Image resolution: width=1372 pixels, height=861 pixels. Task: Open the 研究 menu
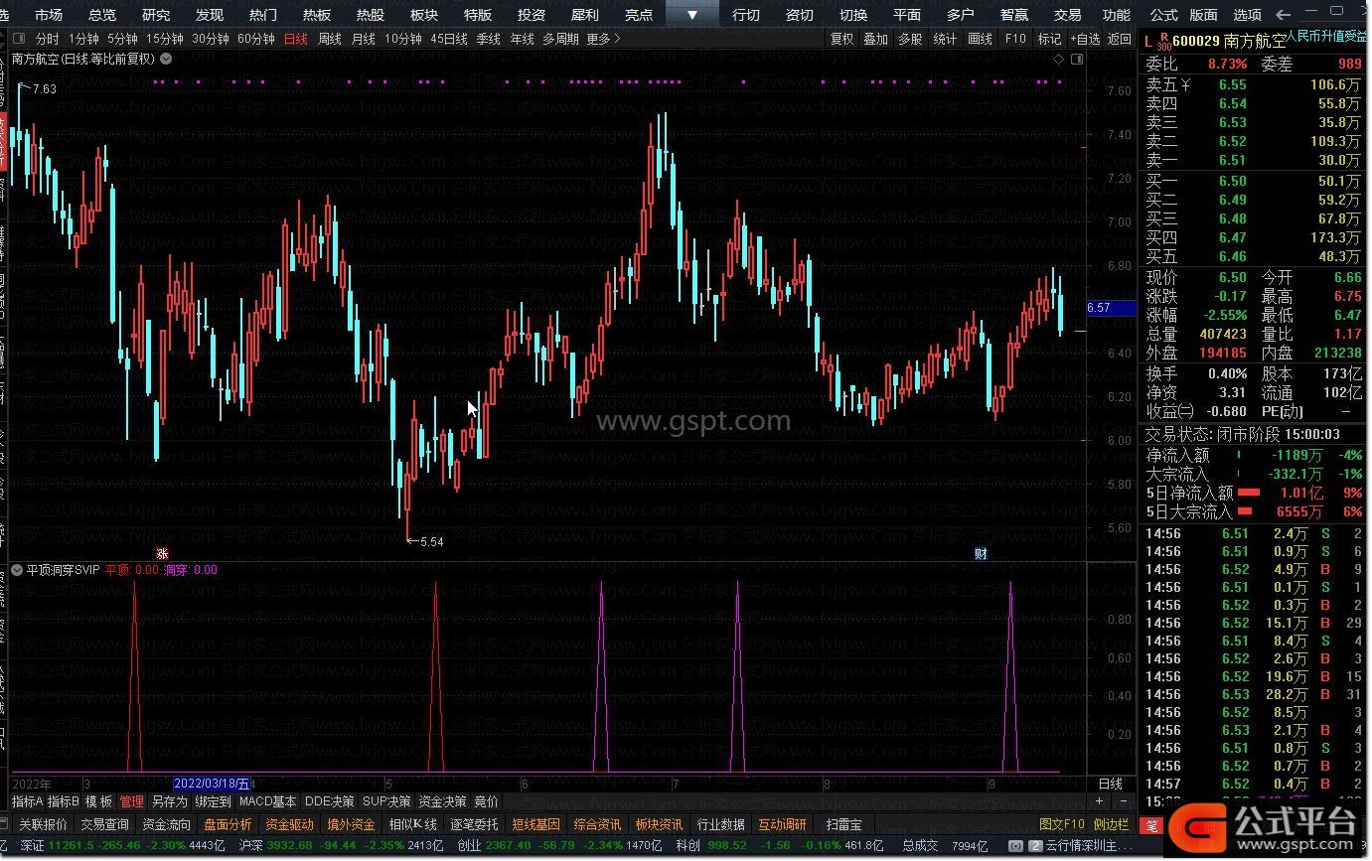tap(155, 15)
